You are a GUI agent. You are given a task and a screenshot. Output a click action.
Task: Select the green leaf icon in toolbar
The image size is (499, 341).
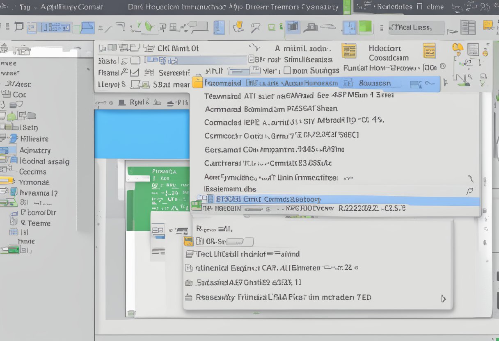pos(149,27)
